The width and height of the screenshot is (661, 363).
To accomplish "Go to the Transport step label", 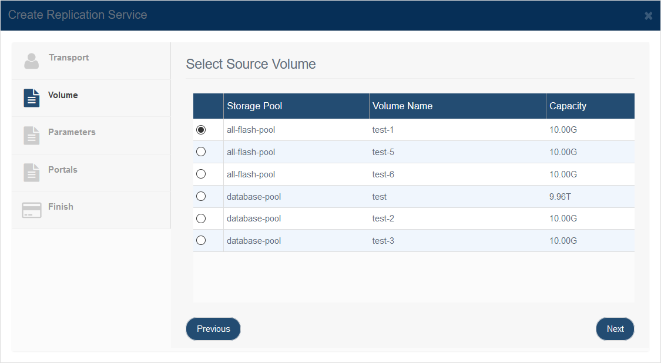I will coord(69,58).
